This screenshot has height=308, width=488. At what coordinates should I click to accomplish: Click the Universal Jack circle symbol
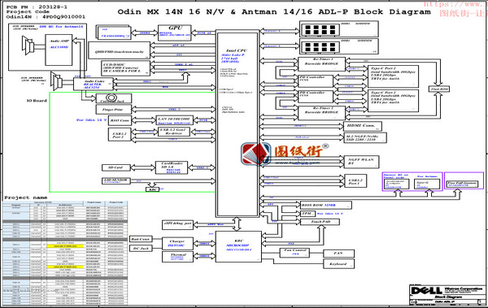click(x=111, y=98)
